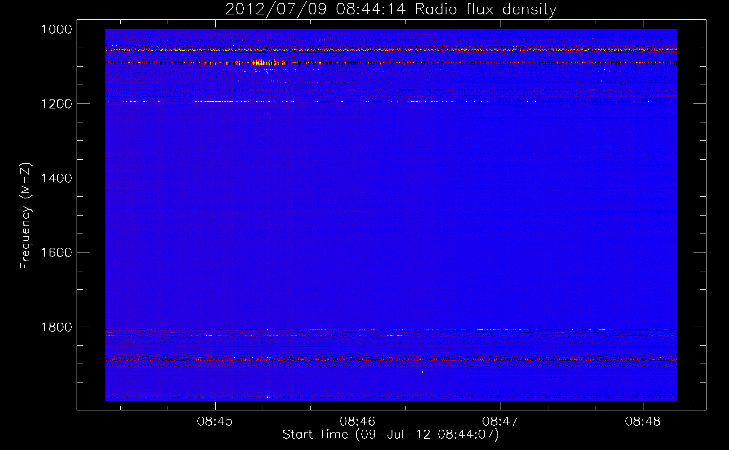
Task: Click the 1000 frequency tick label
Action: pos(56,29)
